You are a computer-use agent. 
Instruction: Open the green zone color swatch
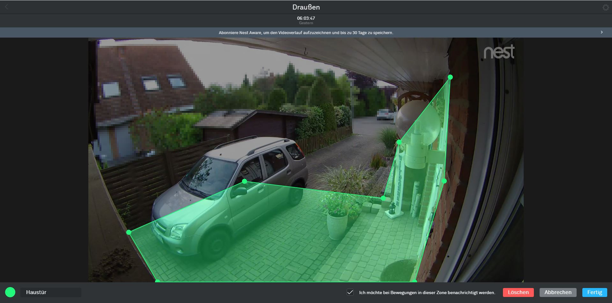pos(10,292)
